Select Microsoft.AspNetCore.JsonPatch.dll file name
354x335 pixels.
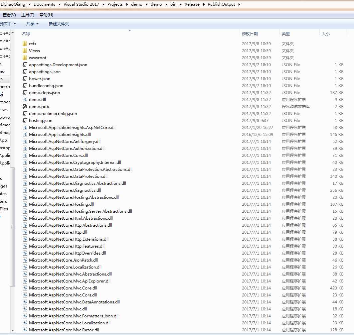(x=63, y=260)
